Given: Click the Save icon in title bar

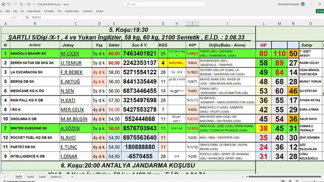Looking at the screenshot, I should pos(3,4).
